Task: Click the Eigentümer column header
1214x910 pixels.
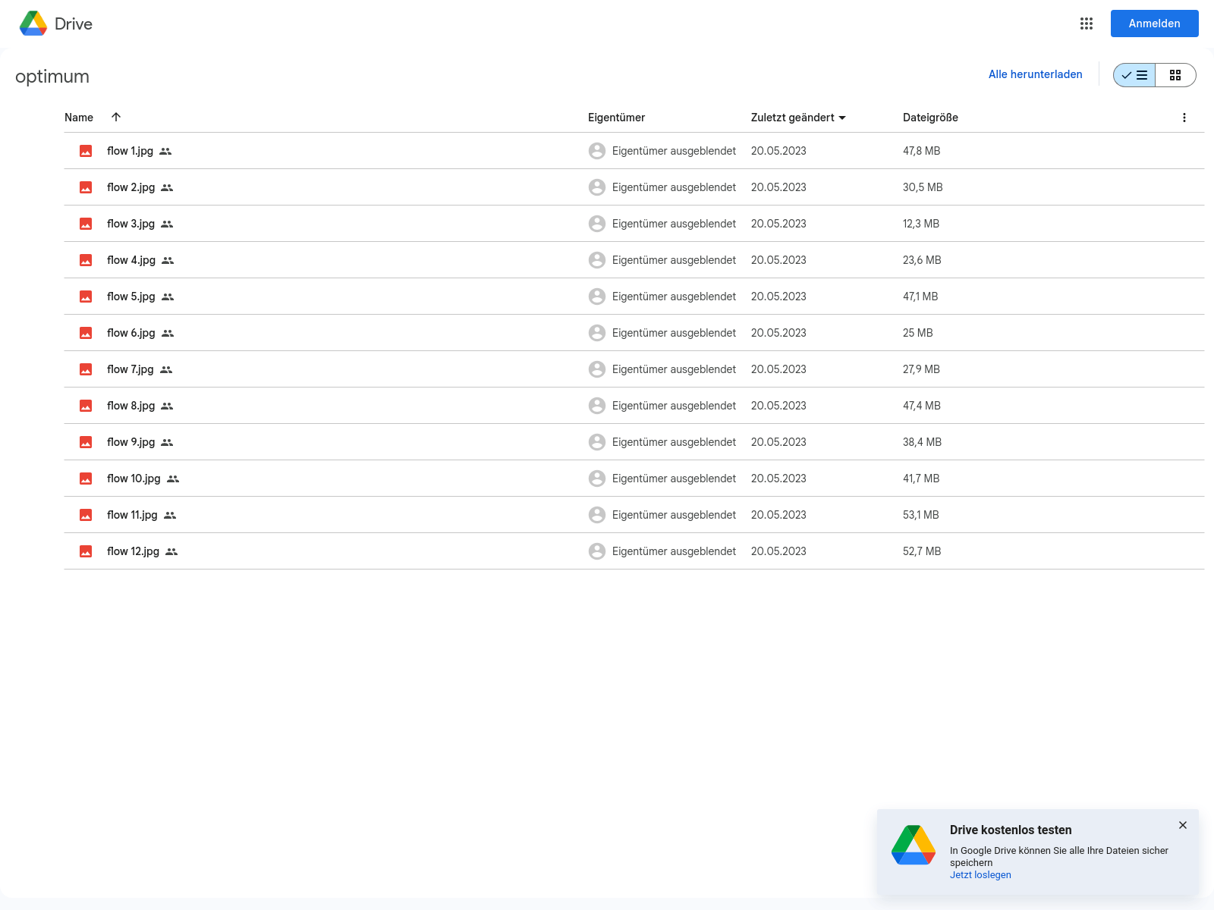Action: 616,118
